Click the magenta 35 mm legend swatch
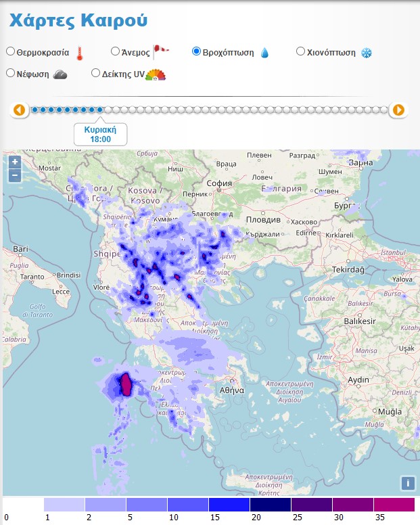Viewport: 420px width, 525px height. pyautogui.click(x=394, y=505)
